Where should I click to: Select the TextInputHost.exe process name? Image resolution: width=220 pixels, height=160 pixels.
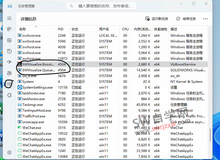click(37, 111)
